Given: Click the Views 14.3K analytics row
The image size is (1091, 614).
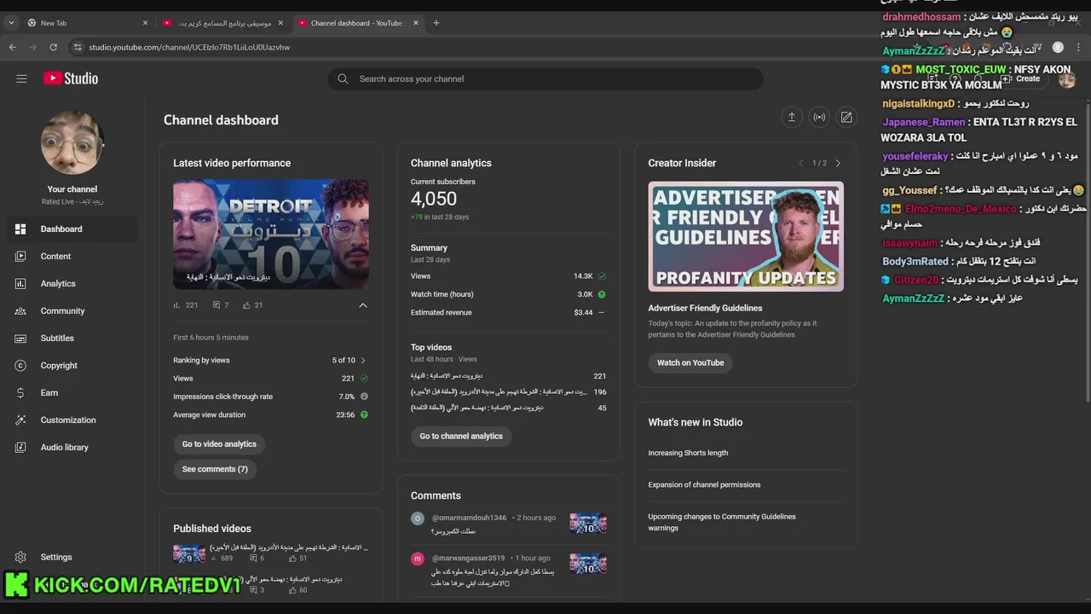Looking at the screenshot, I should pyautogui.click(x=508, y=276).
